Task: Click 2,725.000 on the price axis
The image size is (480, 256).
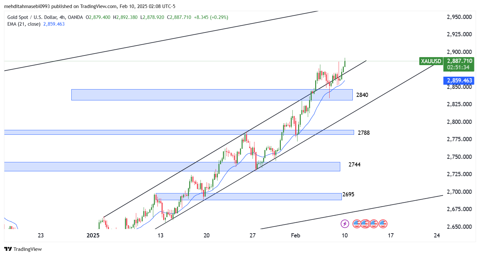Action: tap(459, 174)
